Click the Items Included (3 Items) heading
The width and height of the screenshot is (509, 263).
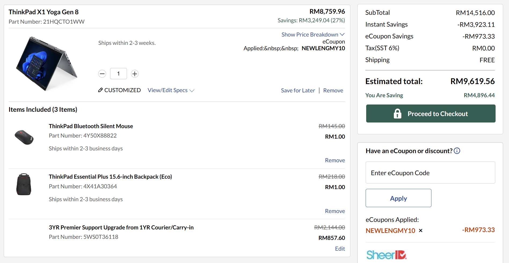click(x=43, y=110)
